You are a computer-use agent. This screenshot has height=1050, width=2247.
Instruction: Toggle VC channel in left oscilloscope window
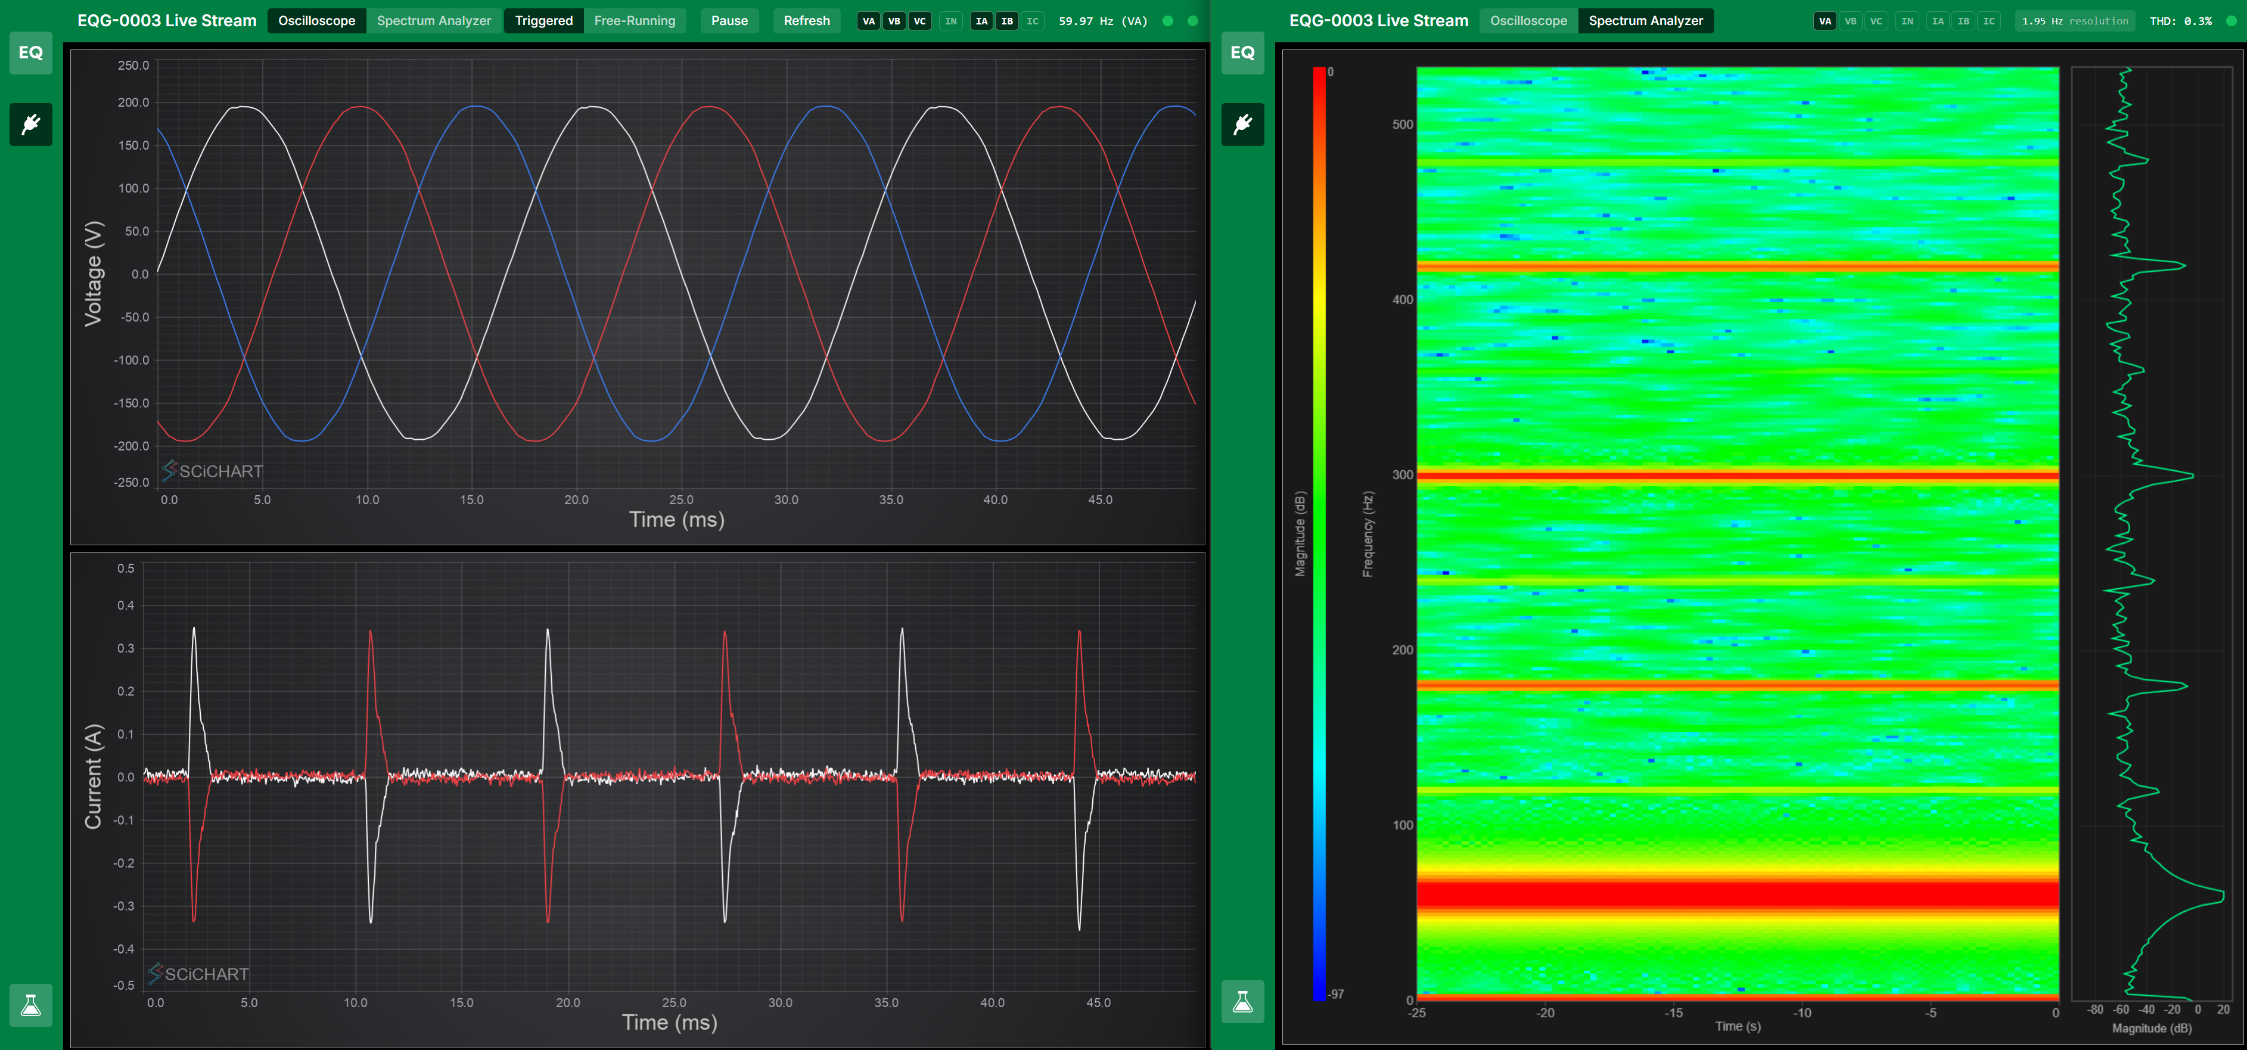click(919, 21)
